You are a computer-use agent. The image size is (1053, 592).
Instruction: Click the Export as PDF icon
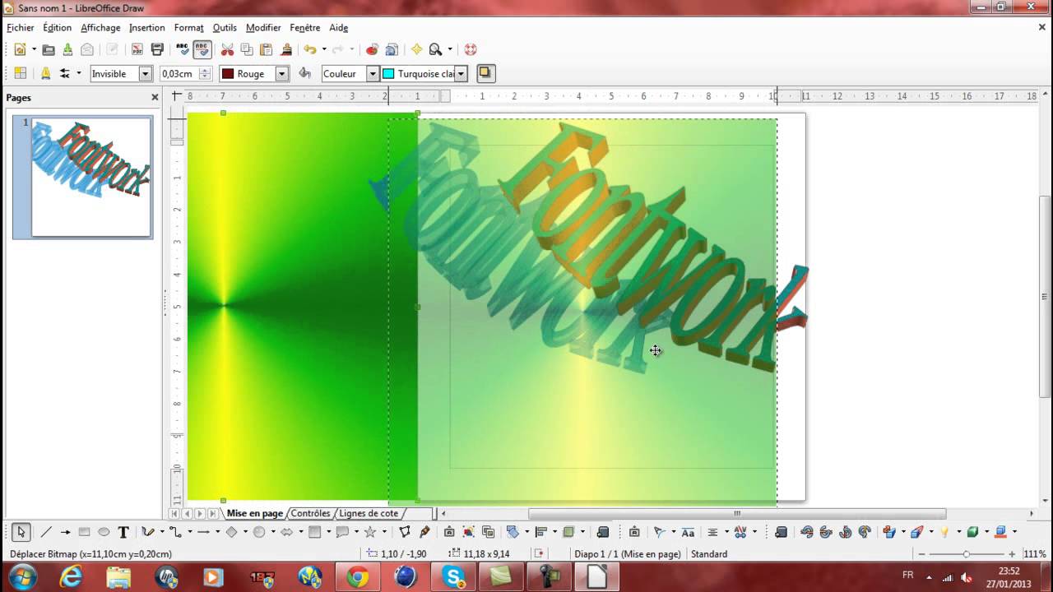click(x=137, y=49)
